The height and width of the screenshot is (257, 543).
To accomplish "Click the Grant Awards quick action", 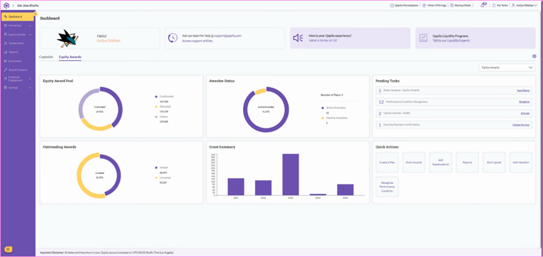I will [x=414, y=162].
